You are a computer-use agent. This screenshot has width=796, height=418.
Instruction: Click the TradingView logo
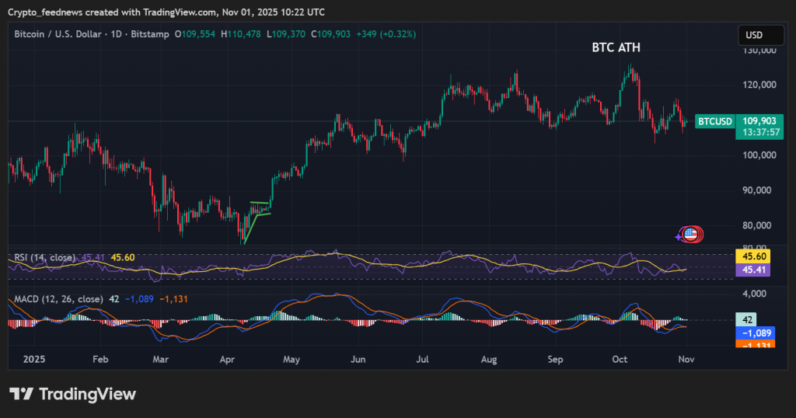pyautogui.click(x=72, y=394)
